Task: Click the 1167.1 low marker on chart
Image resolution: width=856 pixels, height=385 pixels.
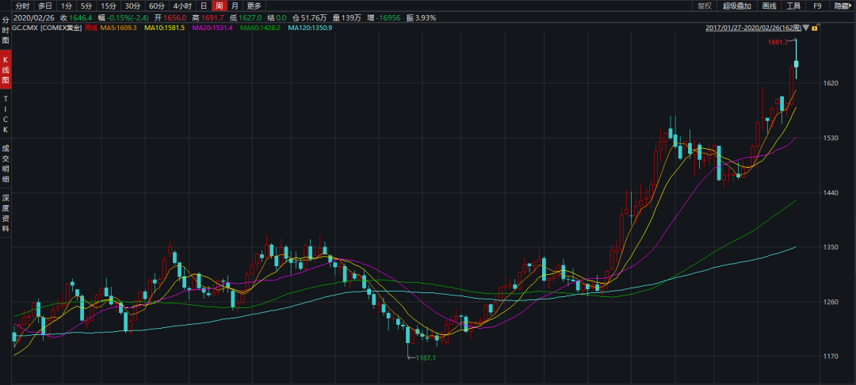Action: pyautogui.click(x=426, y=358)
